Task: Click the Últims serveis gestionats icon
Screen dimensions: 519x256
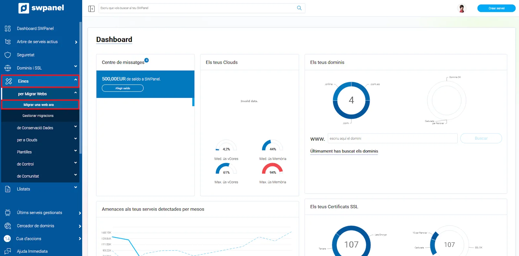Action: pyautogui.click(x=8, y=213)
